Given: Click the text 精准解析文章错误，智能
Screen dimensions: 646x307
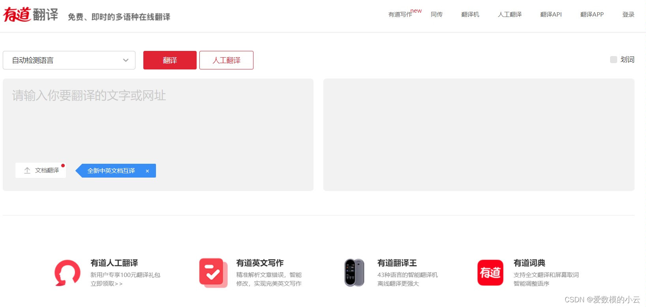Looking at the screenshot, I should coord(269,275).
